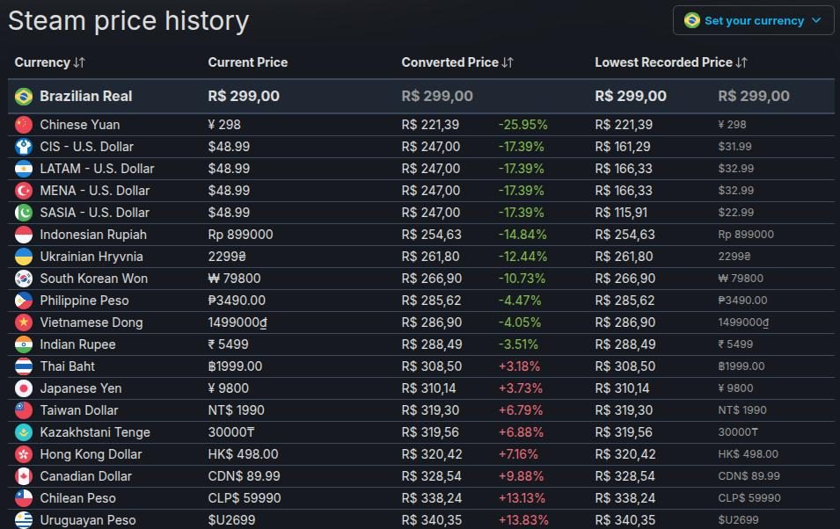The image size is (840, 529).
Task: Select the SASIA - U.S. Dollar label
Action: (x=95, y=213)
